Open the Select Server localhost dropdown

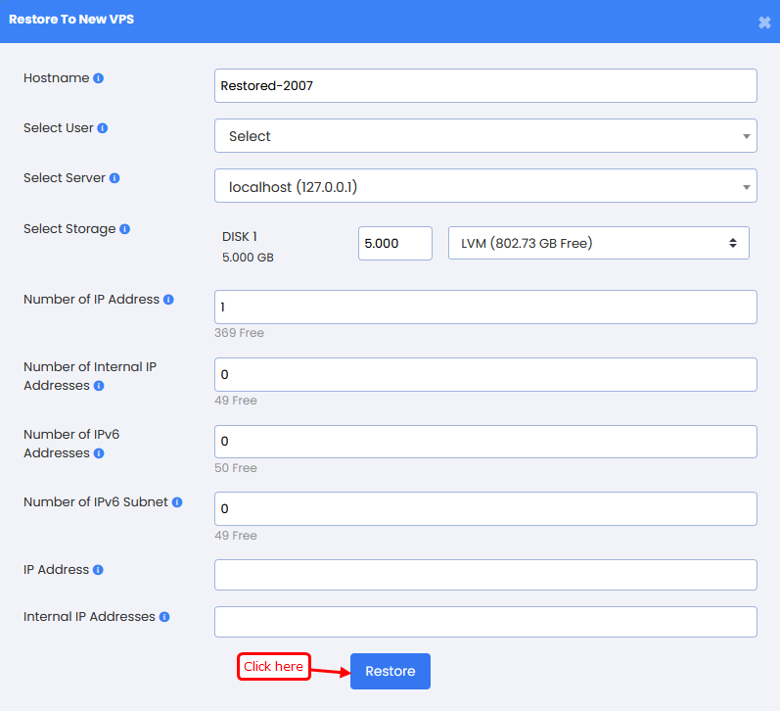tap(485, 186)
